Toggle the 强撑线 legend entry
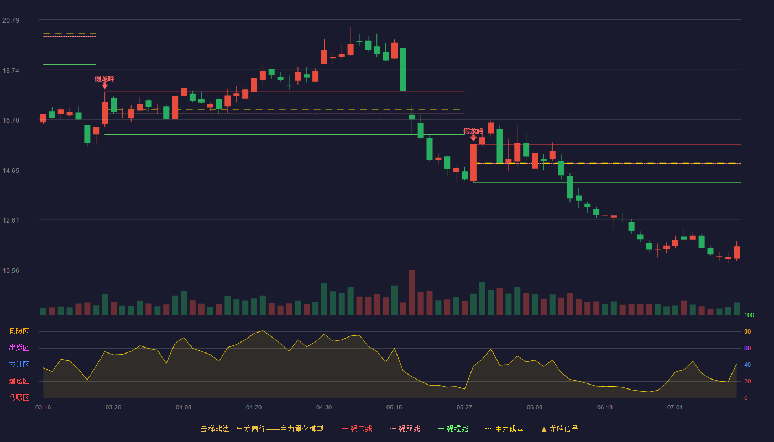Screen dimensions: 774x442 453,429
